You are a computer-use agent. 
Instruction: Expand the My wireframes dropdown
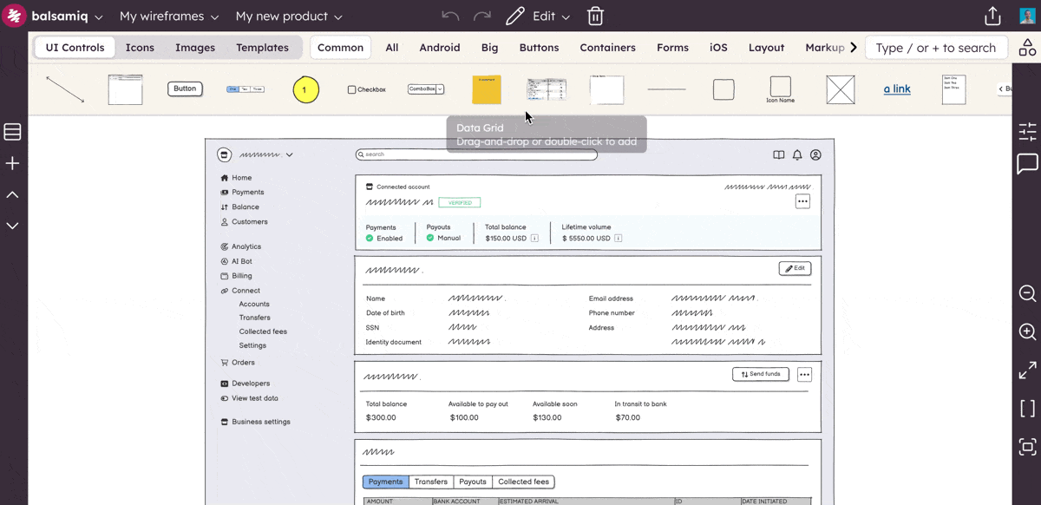click(x=169, y=16)
